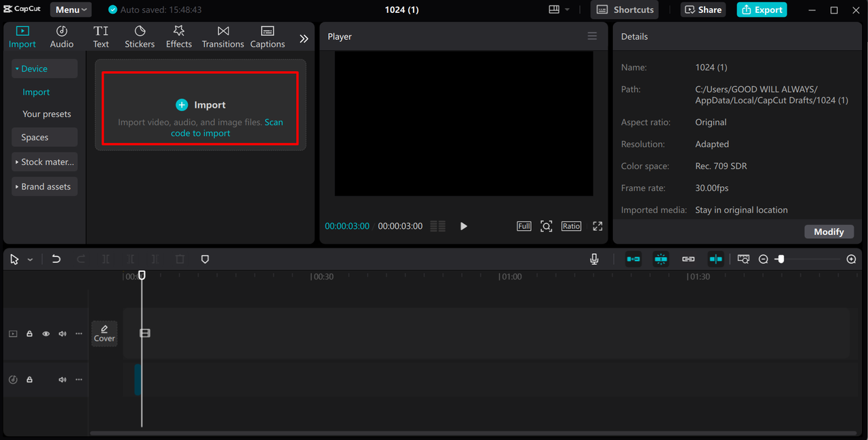
Task: Toggle clip linkage chain icon
Action: point(688,259)
